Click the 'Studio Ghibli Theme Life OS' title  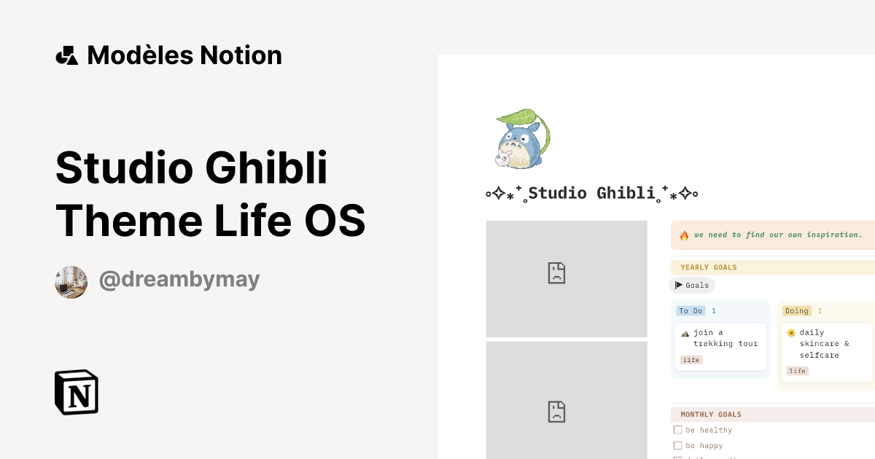coord(210,194)
